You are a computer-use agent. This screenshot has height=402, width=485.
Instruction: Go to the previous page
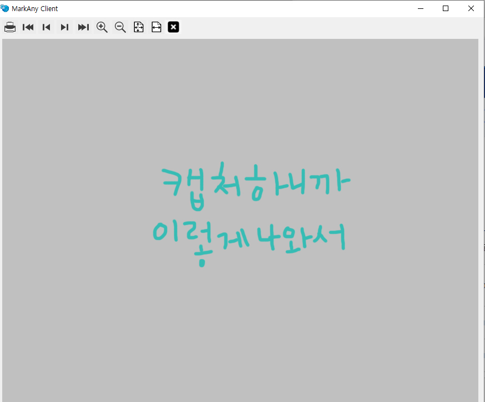click(47, 27)
